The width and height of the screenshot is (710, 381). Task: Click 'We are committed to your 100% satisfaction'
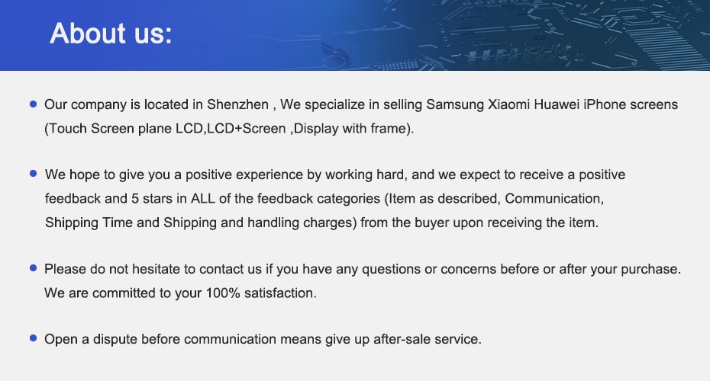(179, 293)
